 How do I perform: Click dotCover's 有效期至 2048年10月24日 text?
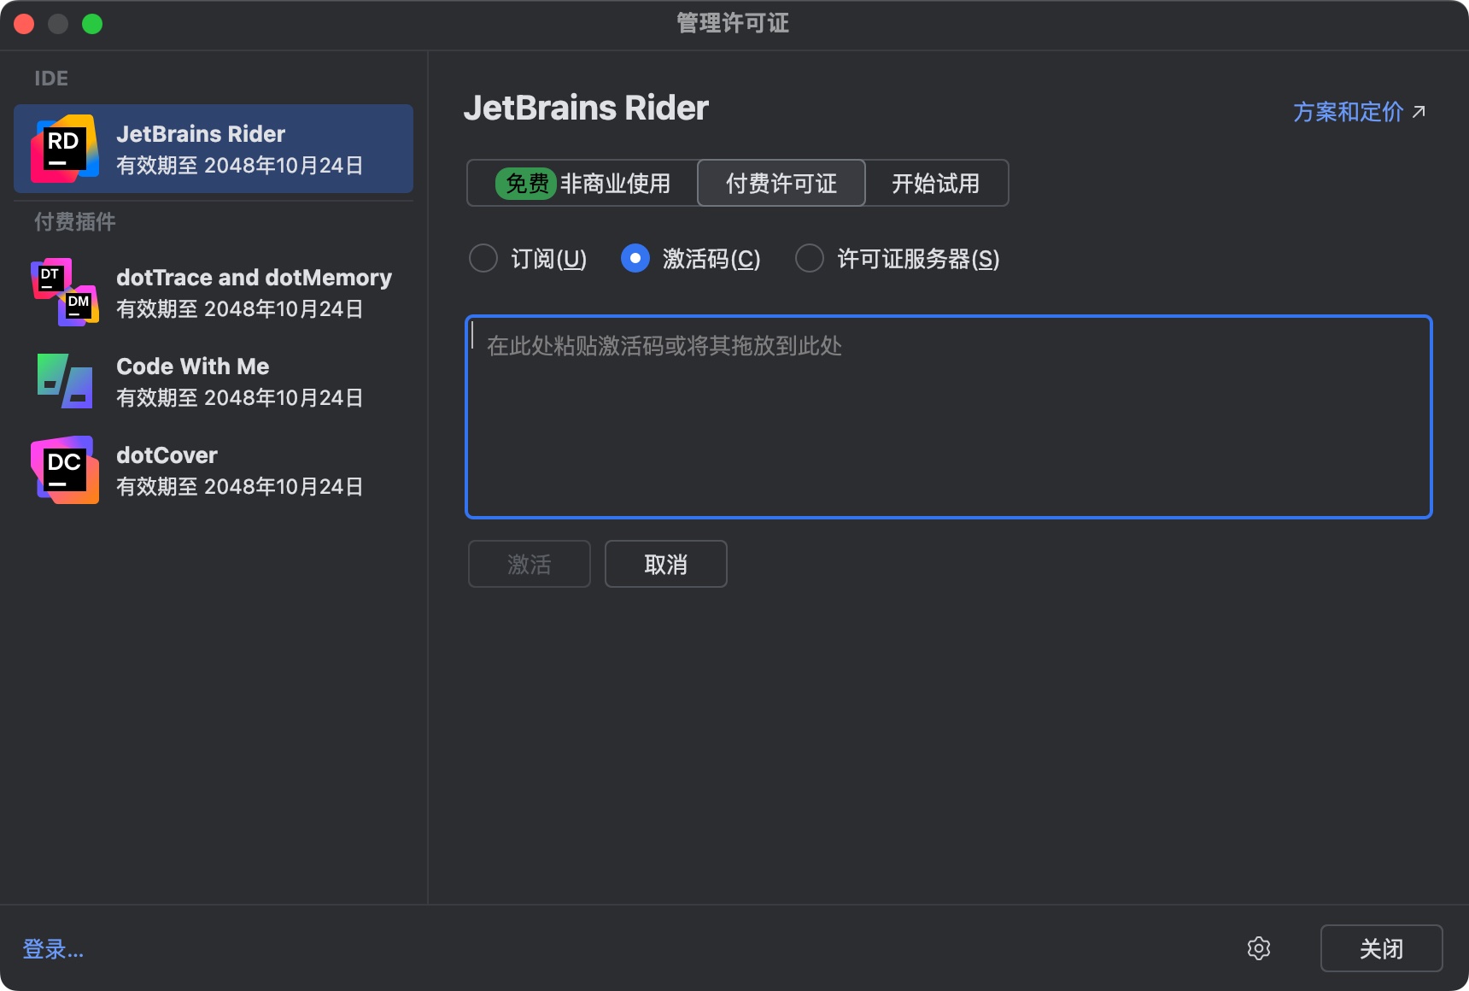pos(240,487)
